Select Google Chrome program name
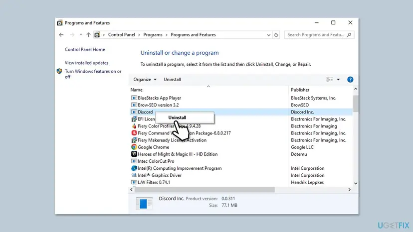Screen dimensions: 413x232 (153, 147)
